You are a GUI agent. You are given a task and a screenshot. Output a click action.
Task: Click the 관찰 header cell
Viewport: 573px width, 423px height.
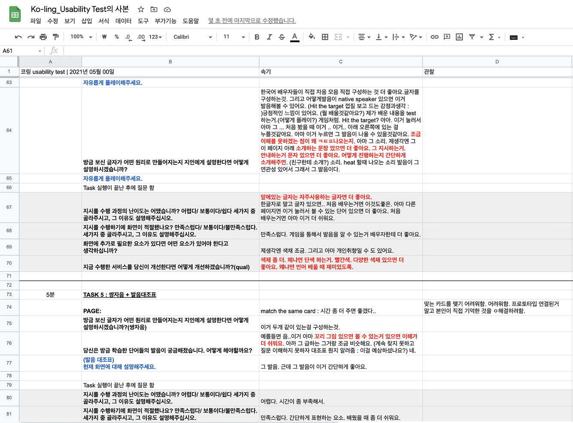tap(497, 72)
